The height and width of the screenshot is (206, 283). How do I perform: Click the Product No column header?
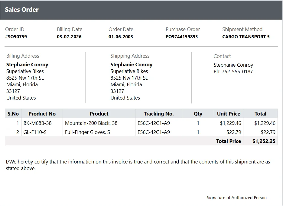(x=42, y=114)
